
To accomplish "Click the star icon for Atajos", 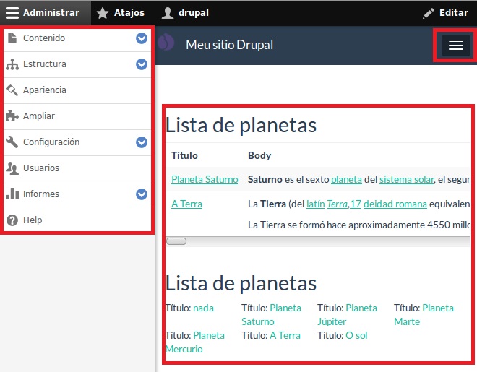I will pos(103,13).
